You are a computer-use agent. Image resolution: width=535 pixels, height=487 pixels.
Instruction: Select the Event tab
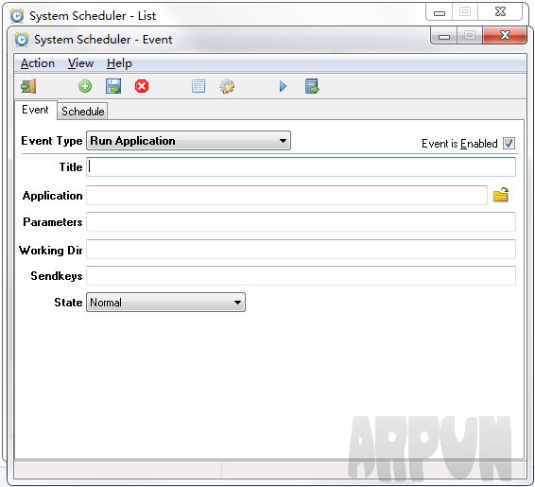[x=35, y=110]
